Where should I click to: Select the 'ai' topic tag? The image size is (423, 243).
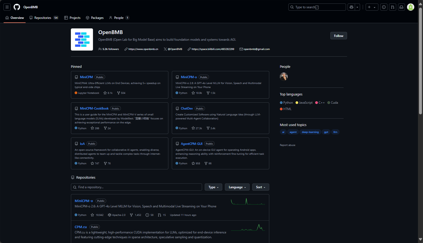[283, 132]
